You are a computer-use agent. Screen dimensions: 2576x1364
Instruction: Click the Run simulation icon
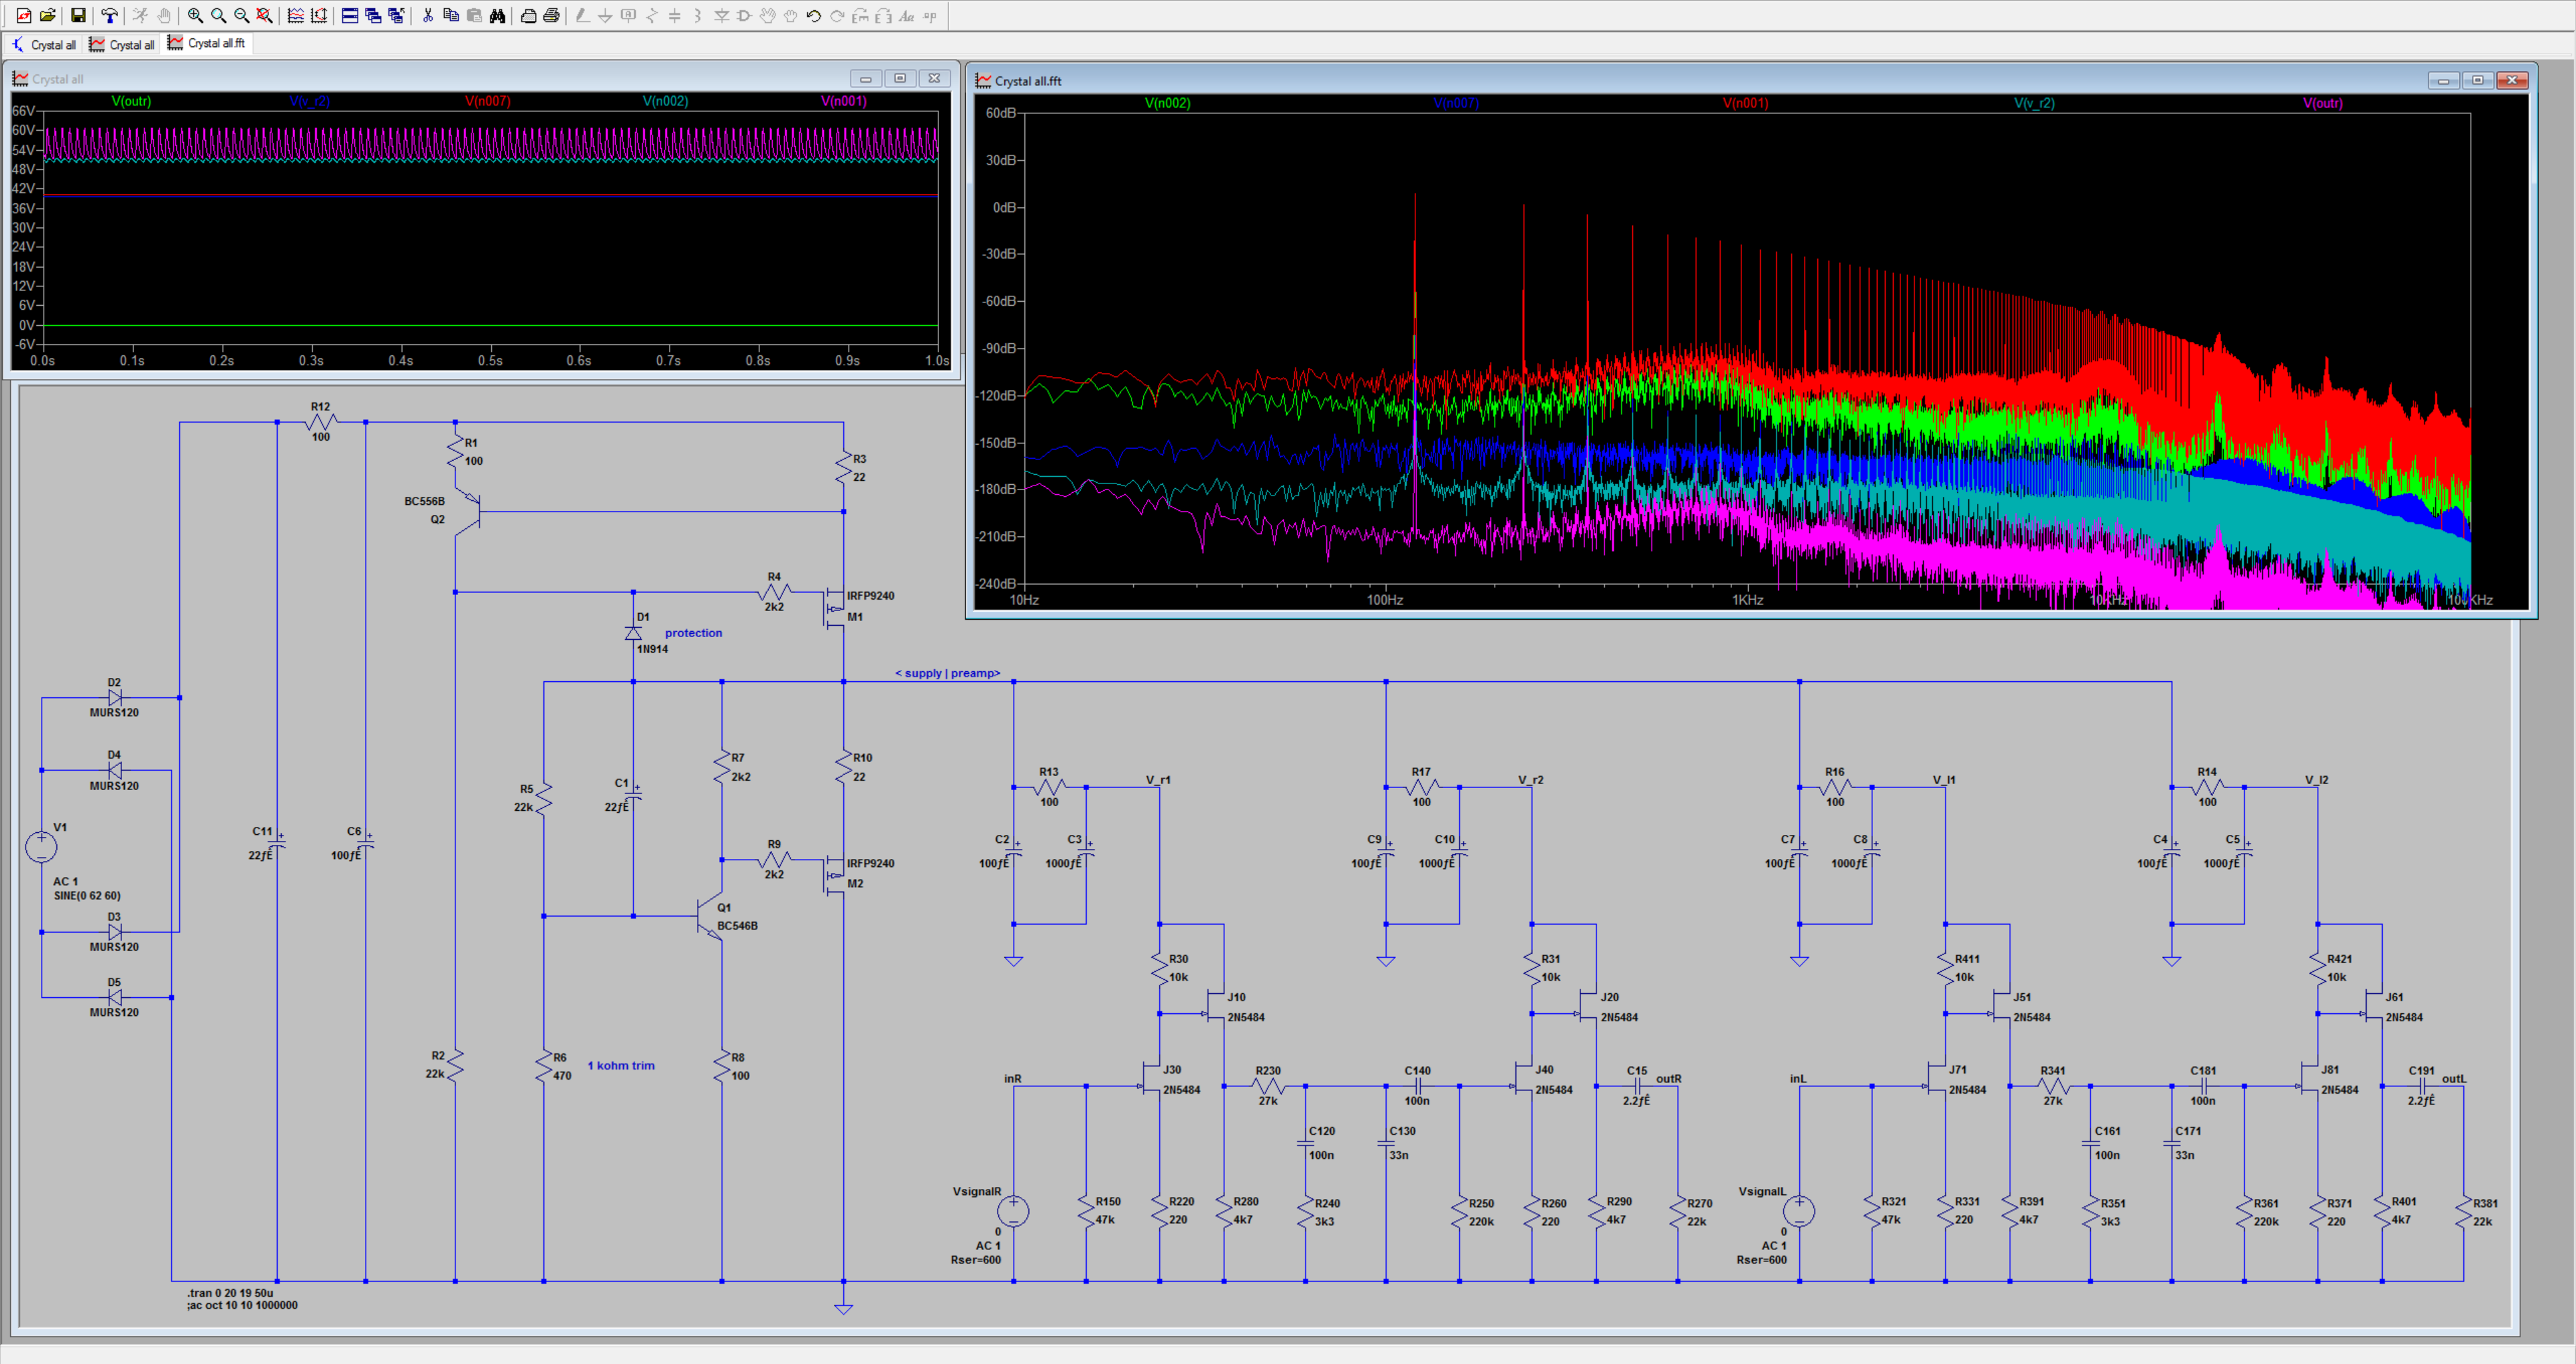(141, 15)
